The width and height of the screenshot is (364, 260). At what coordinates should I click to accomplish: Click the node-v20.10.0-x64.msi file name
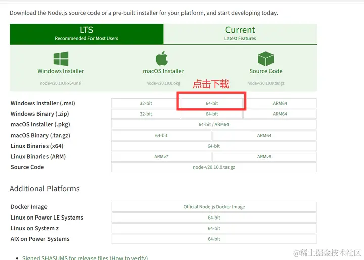(x=61, y=83)
